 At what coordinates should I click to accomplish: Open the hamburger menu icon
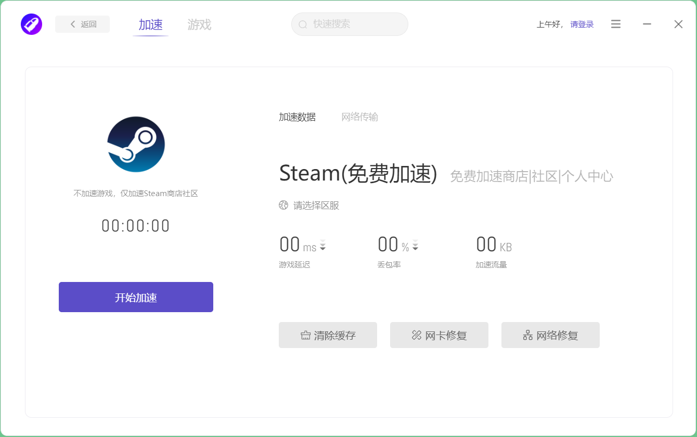(616, 24)
